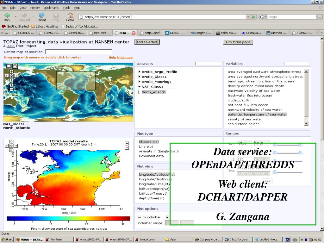The image size is (324, 243).
Task: Move the Z depth range slider handle
Action: [x=275, y=160]
